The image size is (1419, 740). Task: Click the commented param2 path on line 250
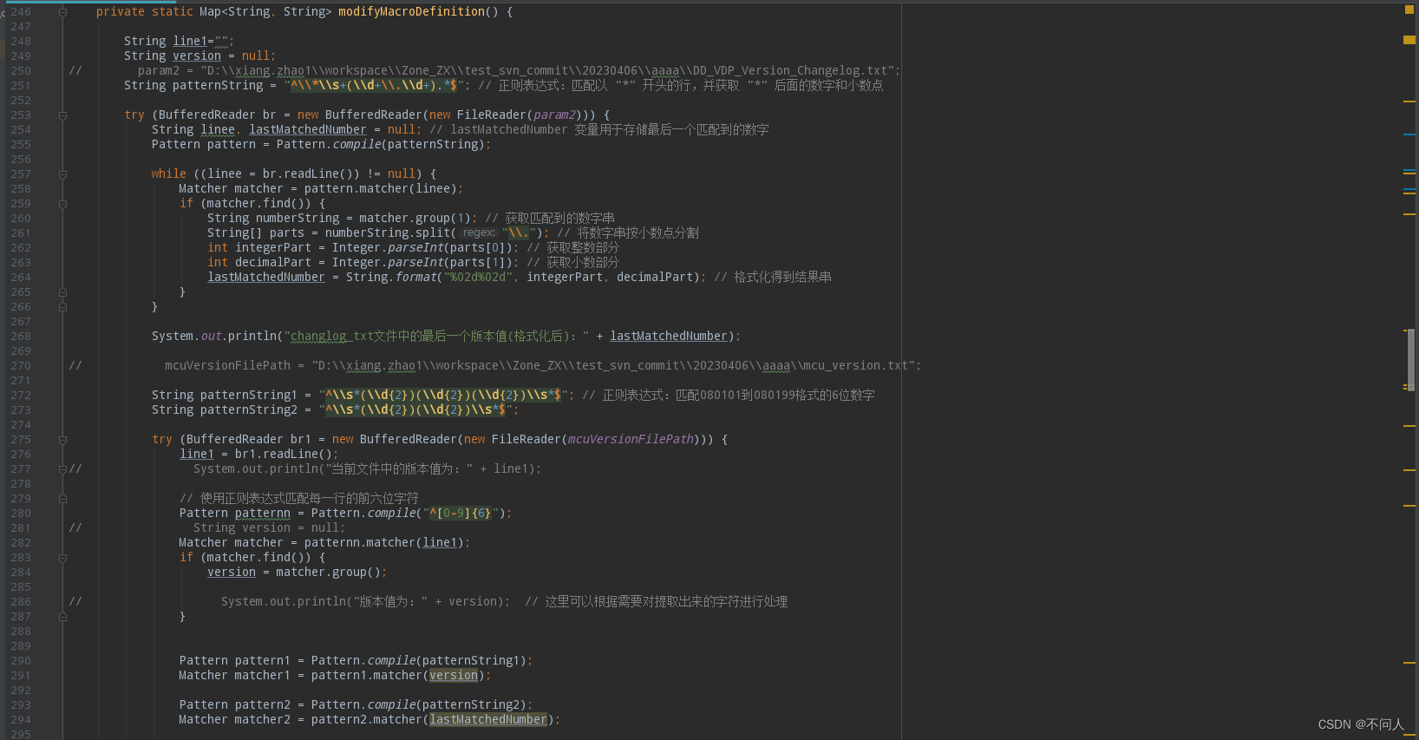tap(519, 71)
